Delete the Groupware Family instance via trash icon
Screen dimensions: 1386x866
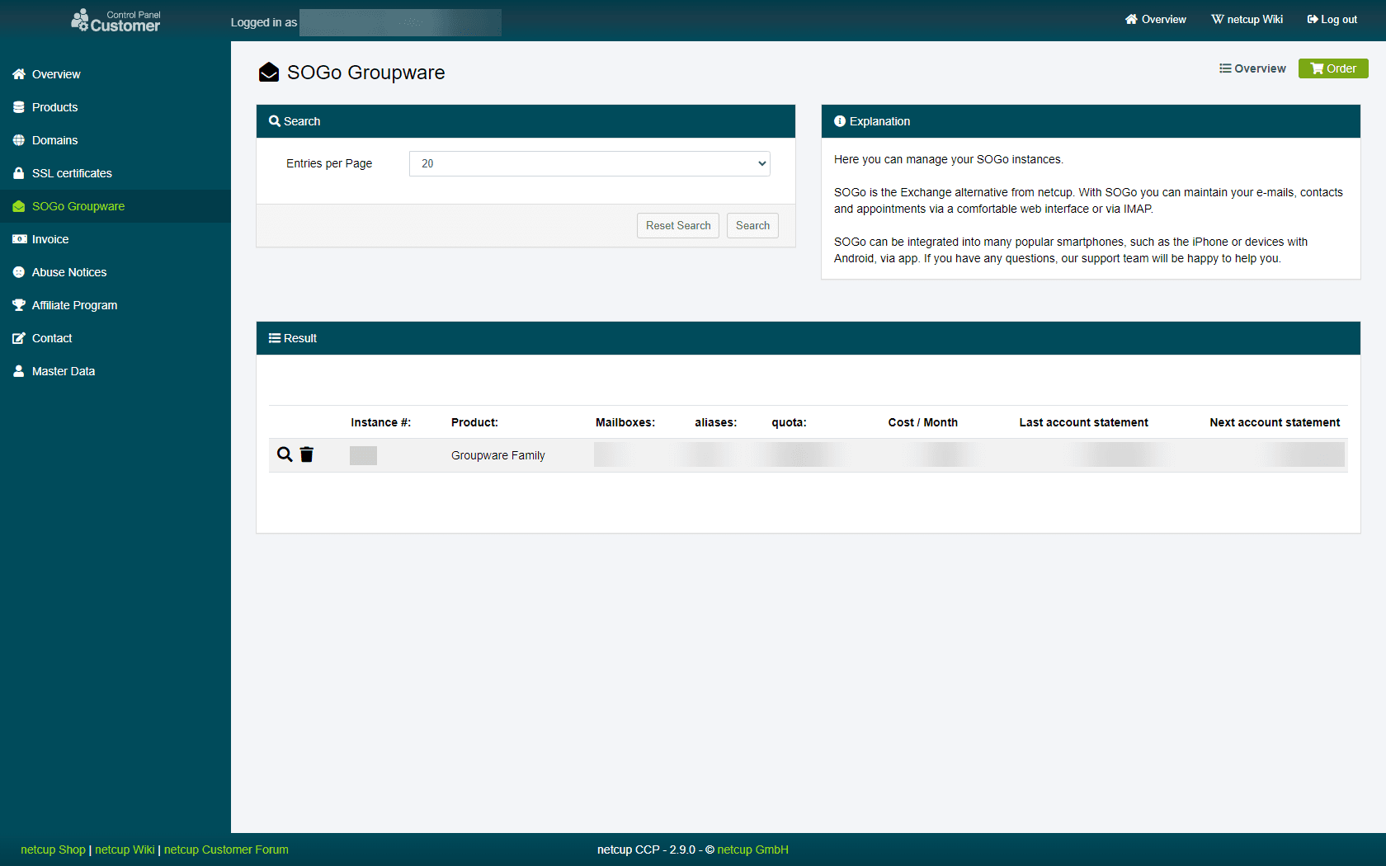(x=306, y=454)
